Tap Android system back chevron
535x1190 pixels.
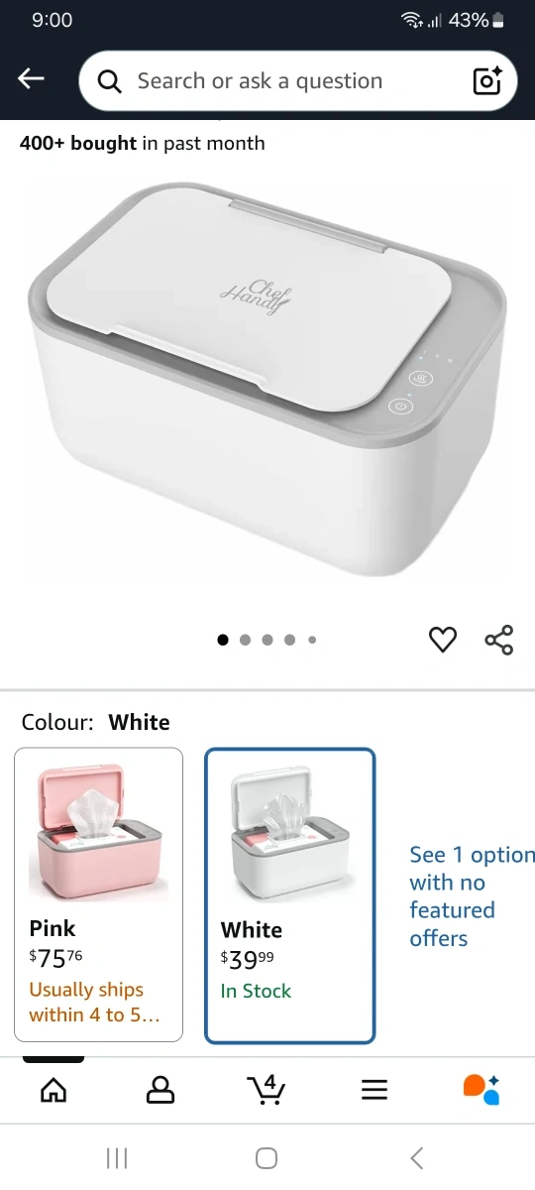(x=417, y=1157)
